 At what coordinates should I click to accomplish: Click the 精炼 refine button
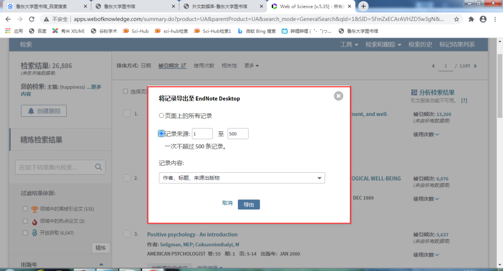(x=101, y=248)
